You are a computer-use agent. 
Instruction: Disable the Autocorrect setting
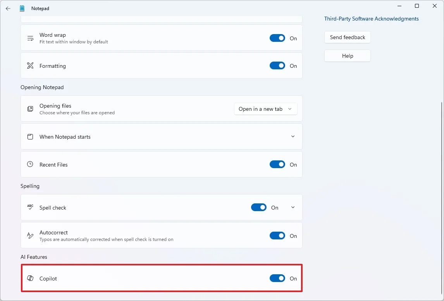[277, 235]
